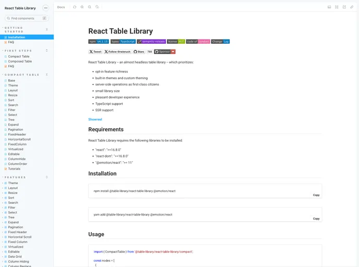Toggle the FEATURES section header

pyautogui.click(x=15, y=177)
